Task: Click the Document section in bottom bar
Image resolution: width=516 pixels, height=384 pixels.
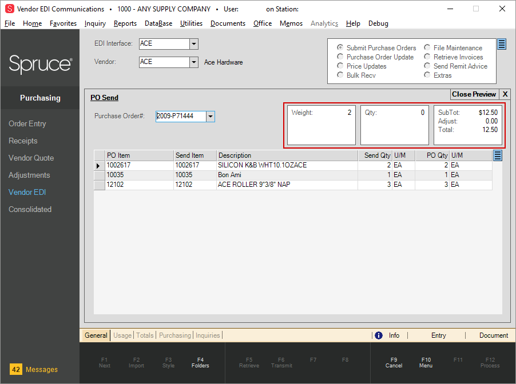Action: (x=494, y=335)
